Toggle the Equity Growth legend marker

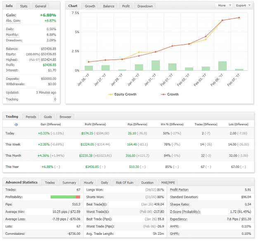pos(111,94)
